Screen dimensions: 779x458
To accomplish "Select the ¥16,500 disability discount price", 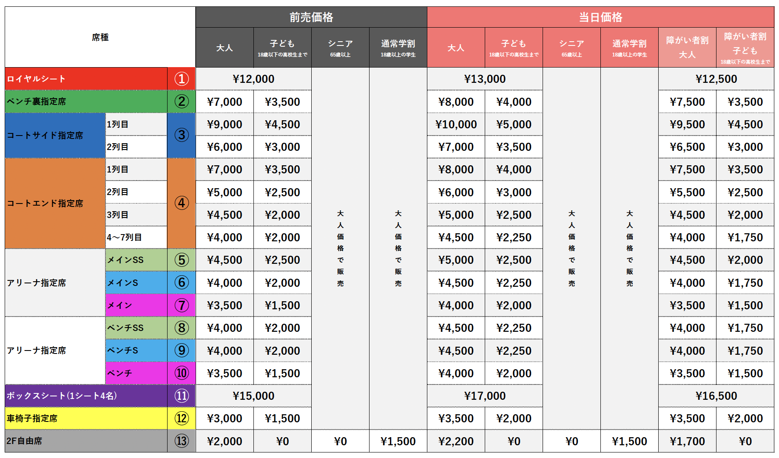I will (716, 396).
